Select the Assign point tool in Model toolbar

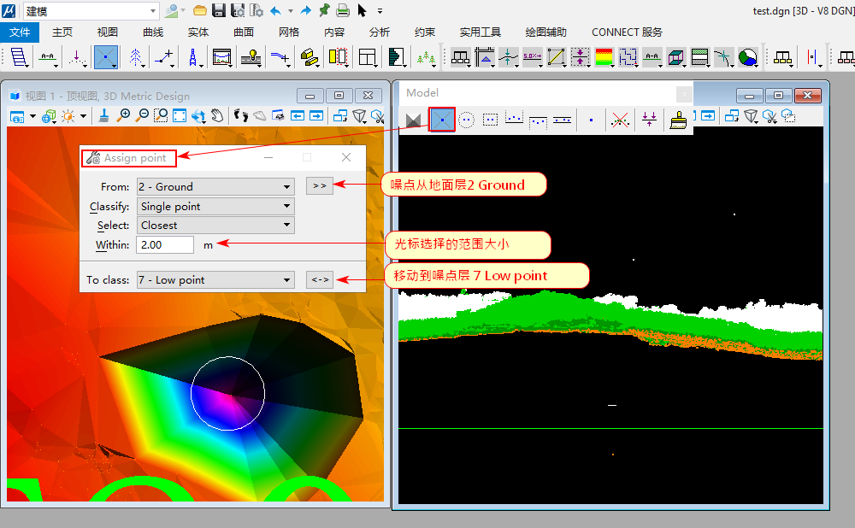tap(441, 120)
